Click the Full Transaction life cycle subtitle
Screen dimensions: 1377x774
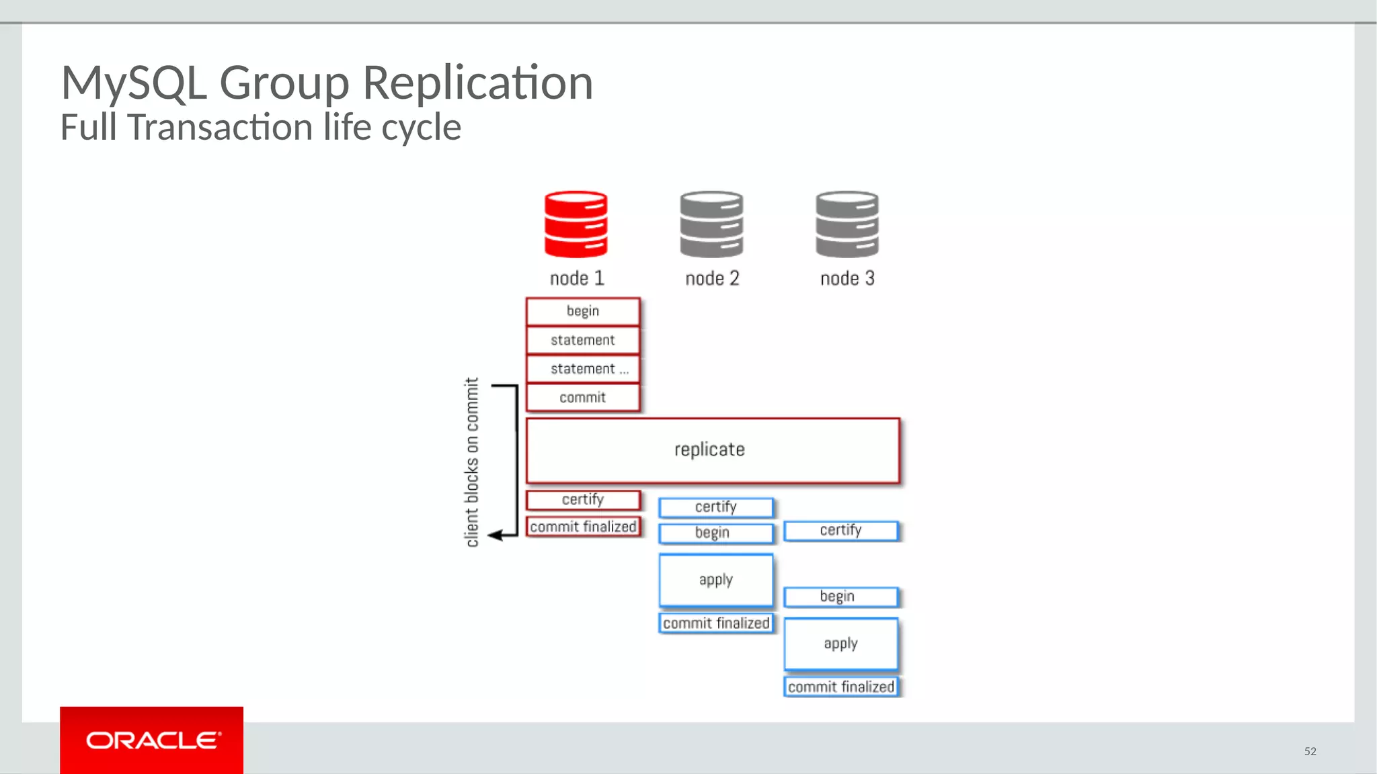(x=261, y=127)
